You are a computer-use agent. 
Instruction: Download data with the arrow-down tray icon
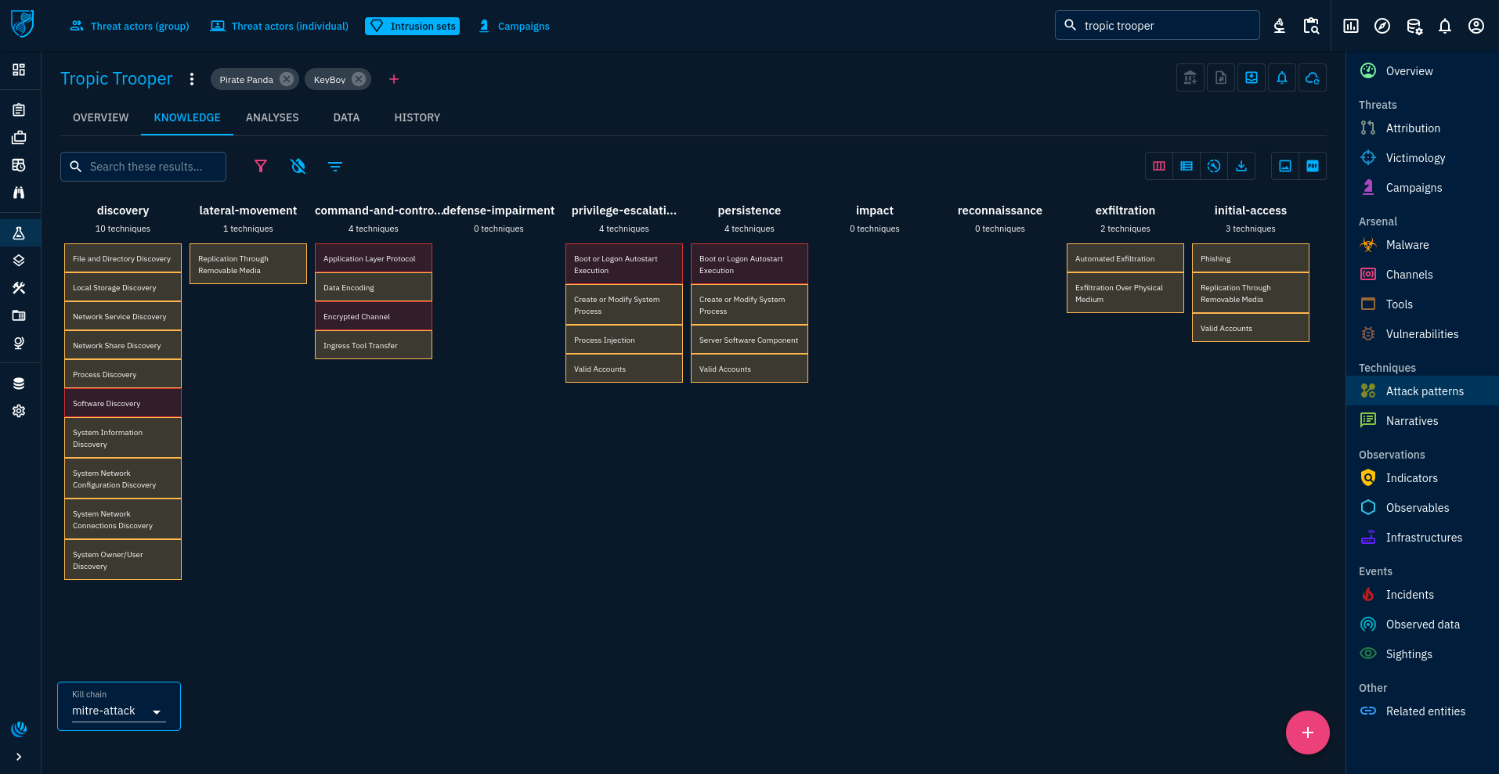click(1241, 166)
